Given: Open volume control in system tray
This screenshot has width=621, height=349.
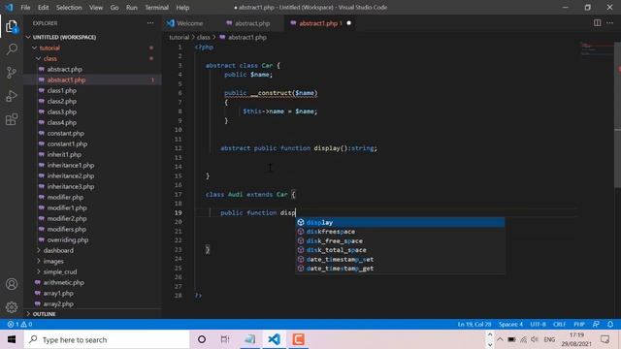Looking at the screenshot, I should 535,339.
